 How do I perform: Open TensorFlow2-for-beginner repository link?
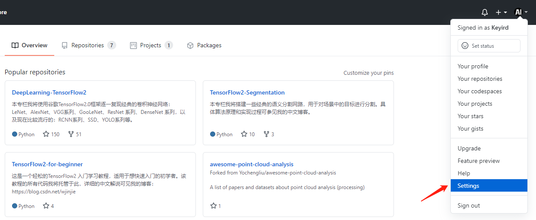47,164
